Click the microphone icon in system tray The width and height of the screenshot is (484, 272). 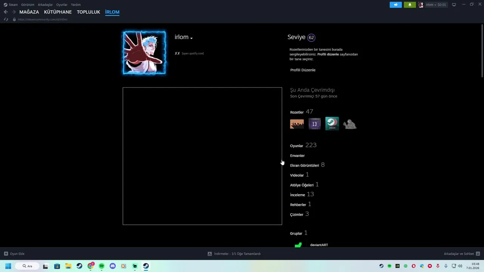click(446, 266)
